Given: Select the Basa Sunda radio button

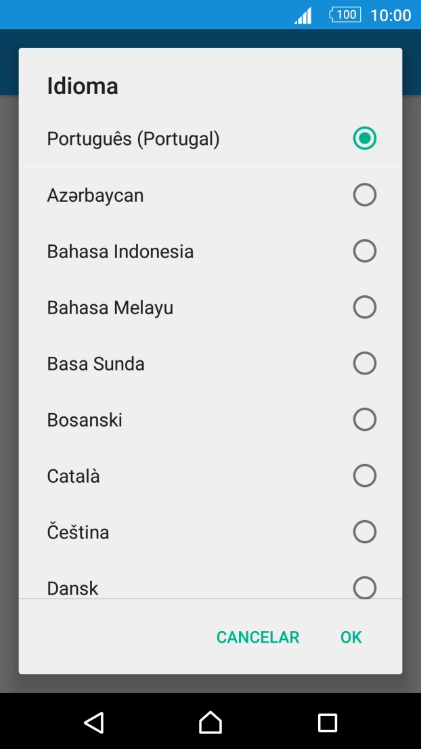Looking at the screenshot, I should tap(364, 364).
